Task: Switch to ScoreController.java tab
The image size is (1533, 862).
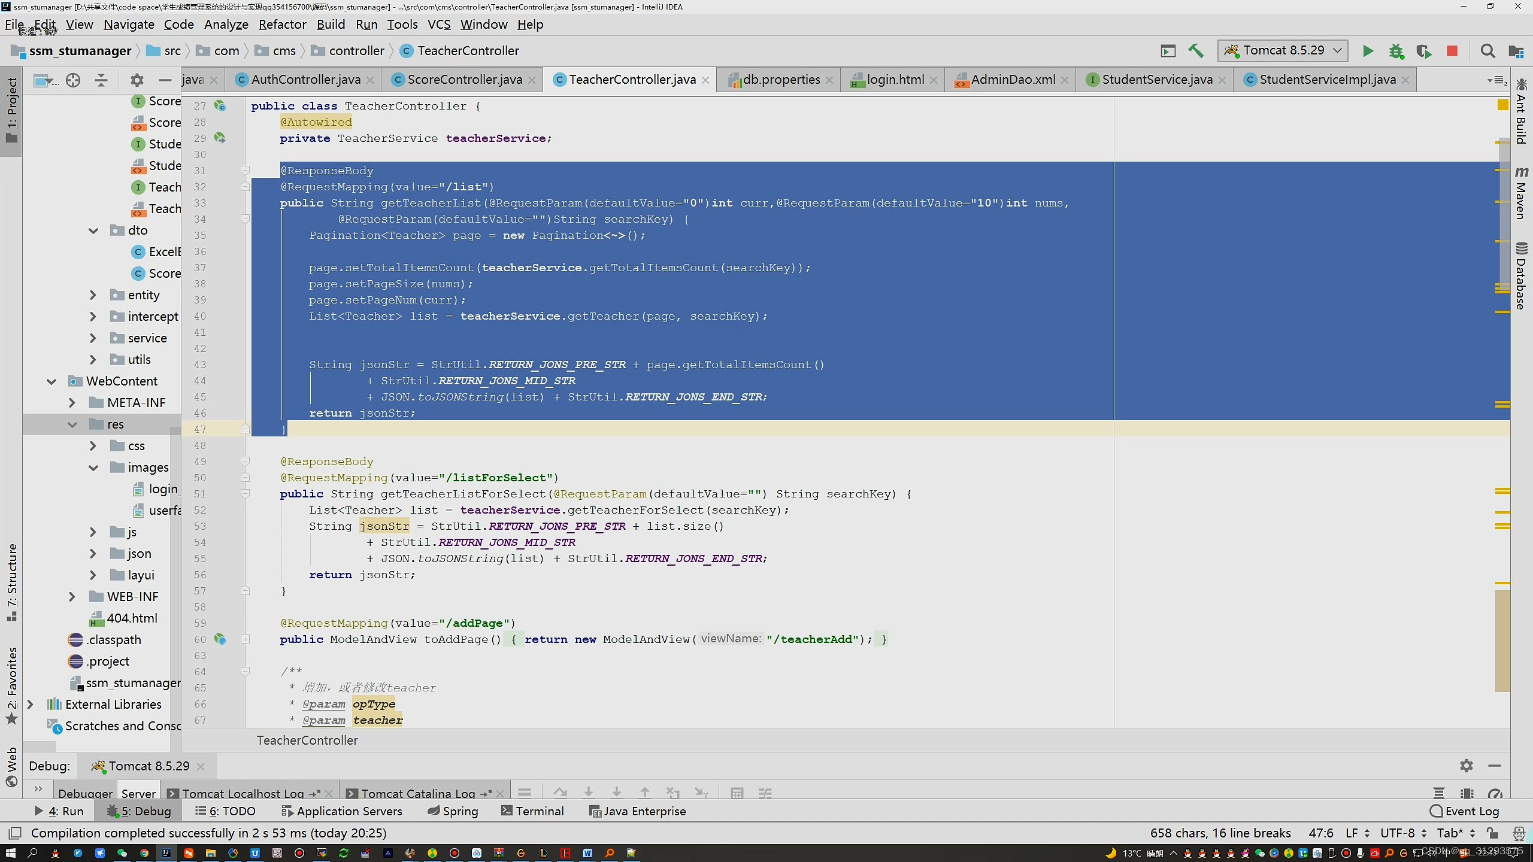Action: (464, 80)
